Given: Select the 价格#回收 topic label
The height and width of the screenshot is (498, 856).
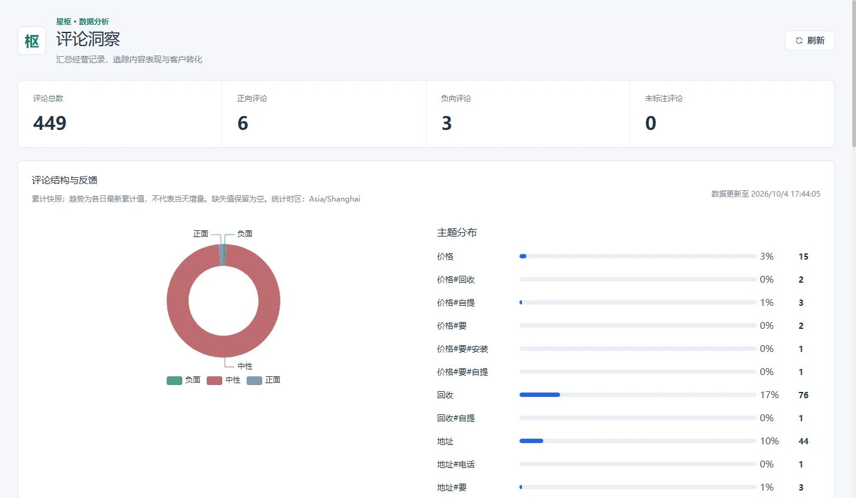Looking at the screenshot, I should point(456,280).
